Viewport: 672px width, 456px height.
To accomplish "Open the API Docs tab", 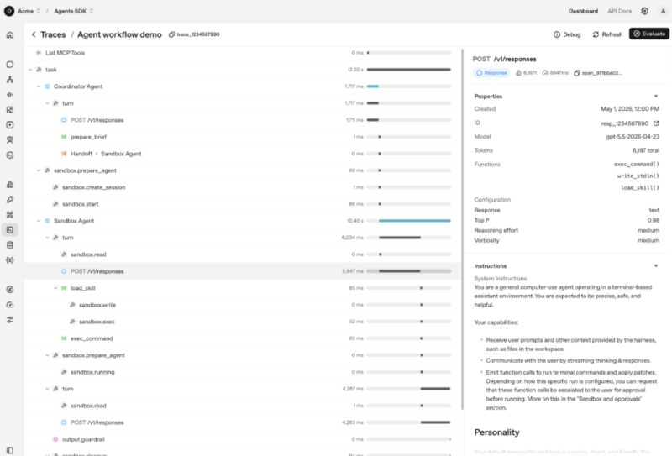I will click(x=619, y=11).
